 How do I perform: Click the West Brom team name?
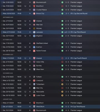40,106
